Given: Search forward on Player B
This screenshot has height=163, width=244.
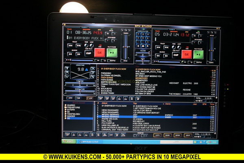Looking at the screenshot, I should (166, 56).
